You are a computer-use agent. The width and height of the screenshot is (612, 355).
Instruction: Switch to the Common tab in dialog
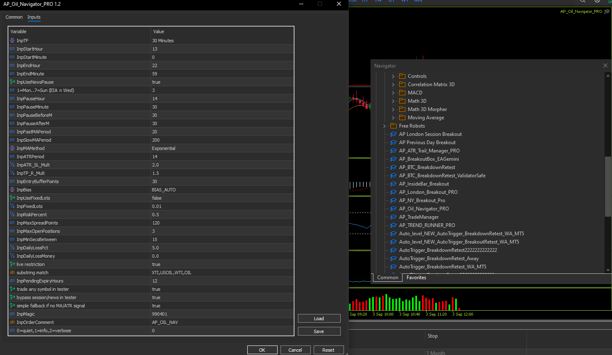coord(14,17)
